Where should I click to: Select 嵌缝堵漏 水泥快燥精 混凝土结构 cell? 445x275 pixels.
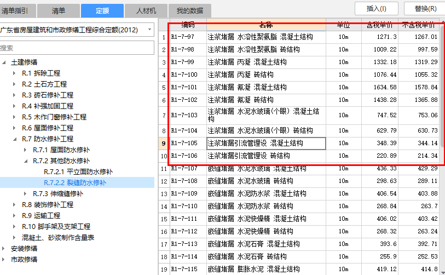tap(266, 219)
